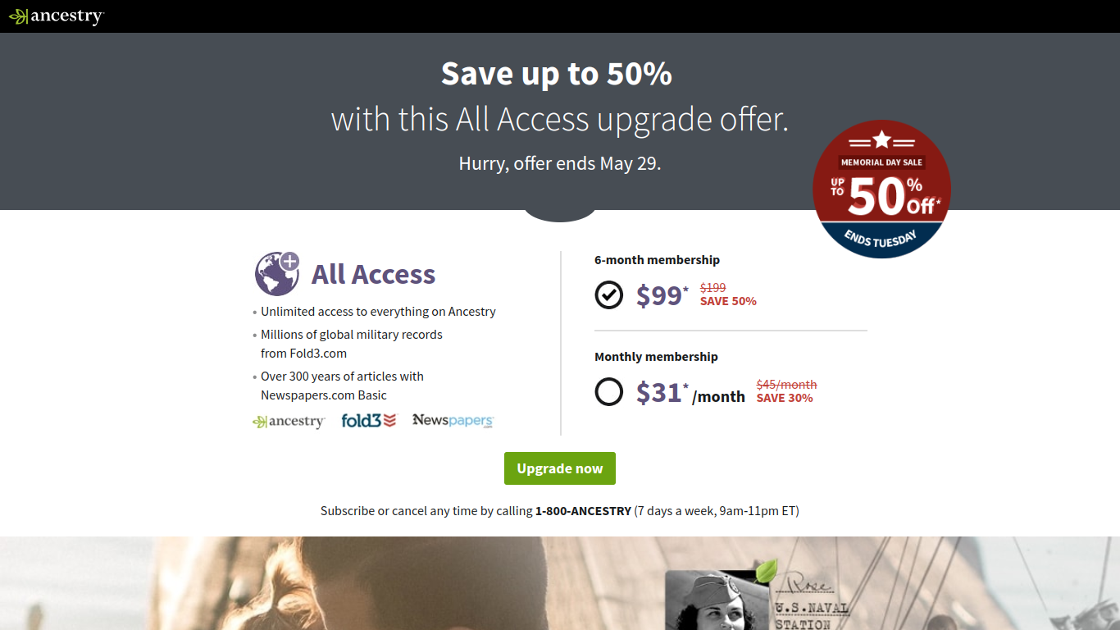The image size is (1120, 630).
Task: Select the 6-month membership radio option
Action: point(609,294)
